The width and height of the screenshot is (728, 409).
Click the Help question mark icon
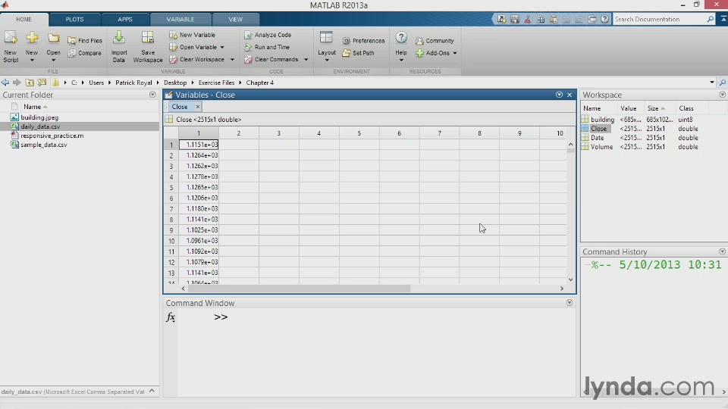401,38
